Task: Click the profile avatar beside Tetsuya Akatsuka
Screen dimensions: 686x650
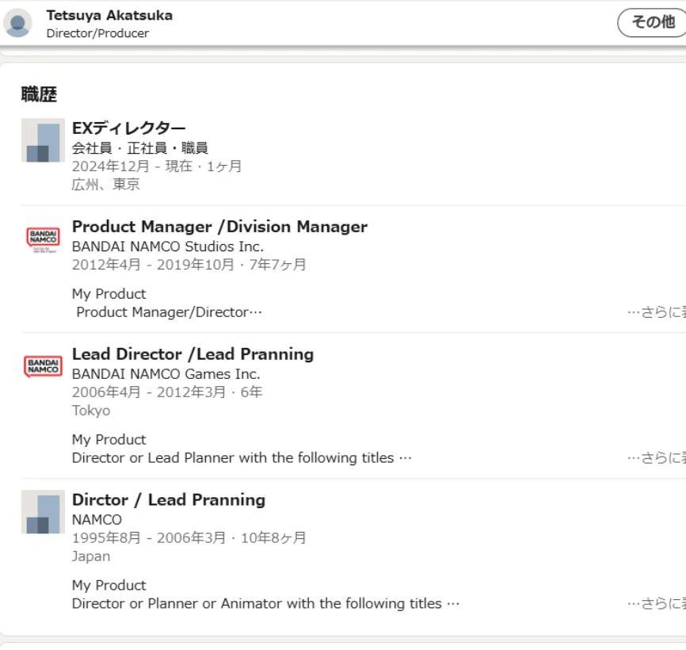Action: tap(17, 23)
